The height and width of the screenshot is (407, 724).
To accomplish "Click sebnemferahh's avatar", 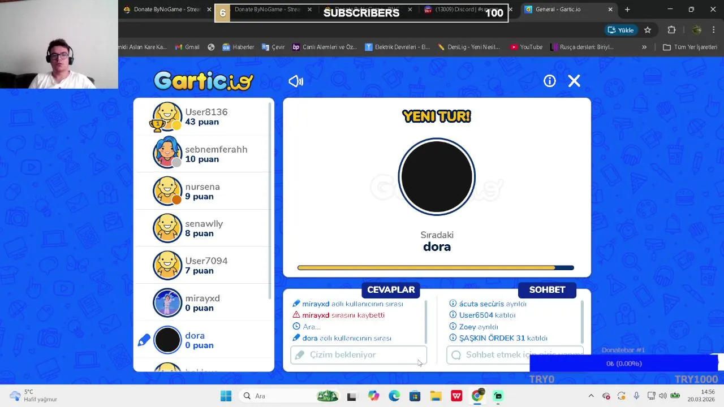I will pyautogui.click(x=167, y=153).
